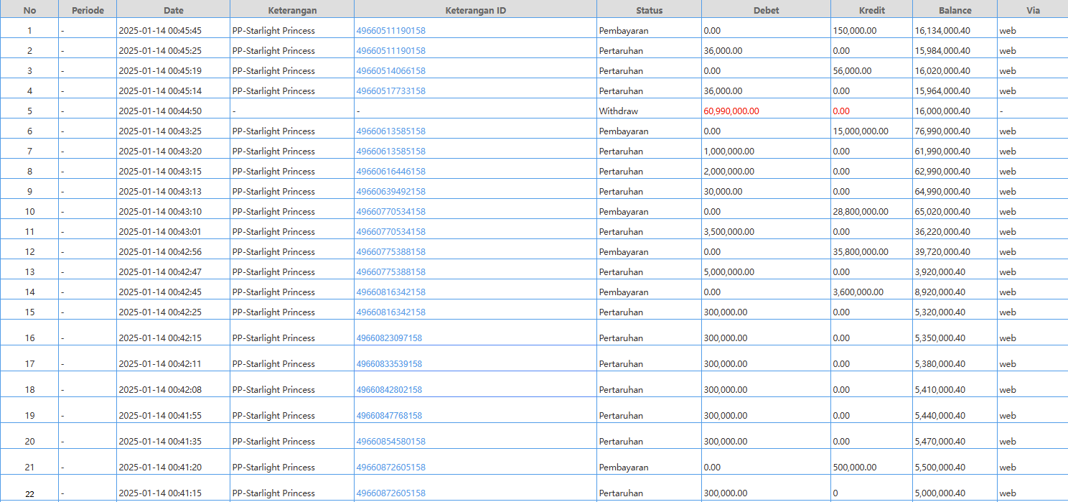Select the Debet column header

[x=766, y=11]
